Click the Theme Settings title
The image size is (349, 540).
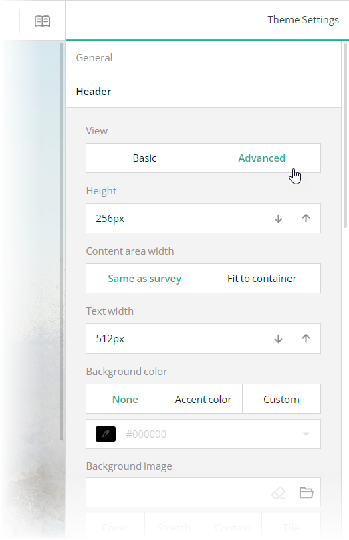tap(303, 20)
